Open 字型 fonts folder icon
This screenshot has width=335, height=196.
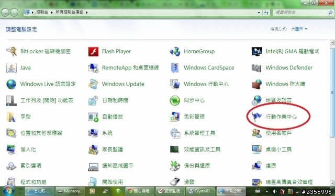(x=12, y=117)
